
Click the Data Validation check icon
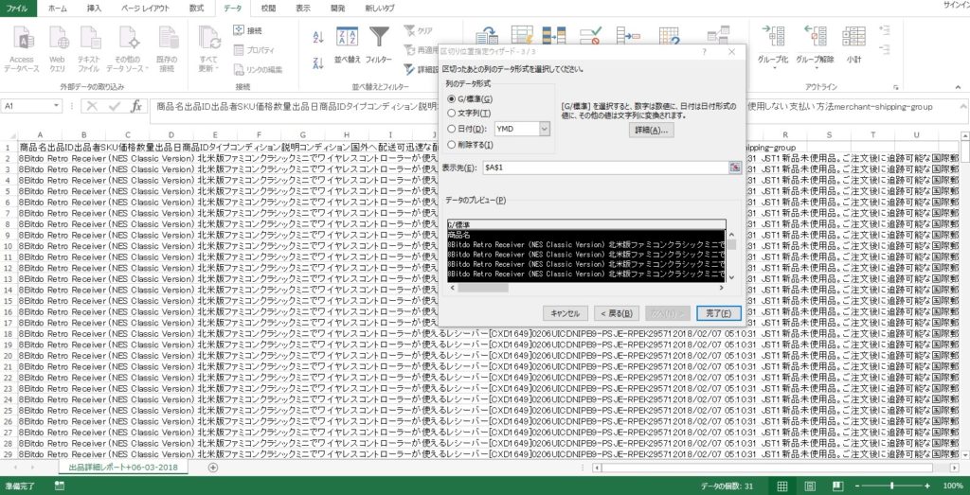(590, 36)
